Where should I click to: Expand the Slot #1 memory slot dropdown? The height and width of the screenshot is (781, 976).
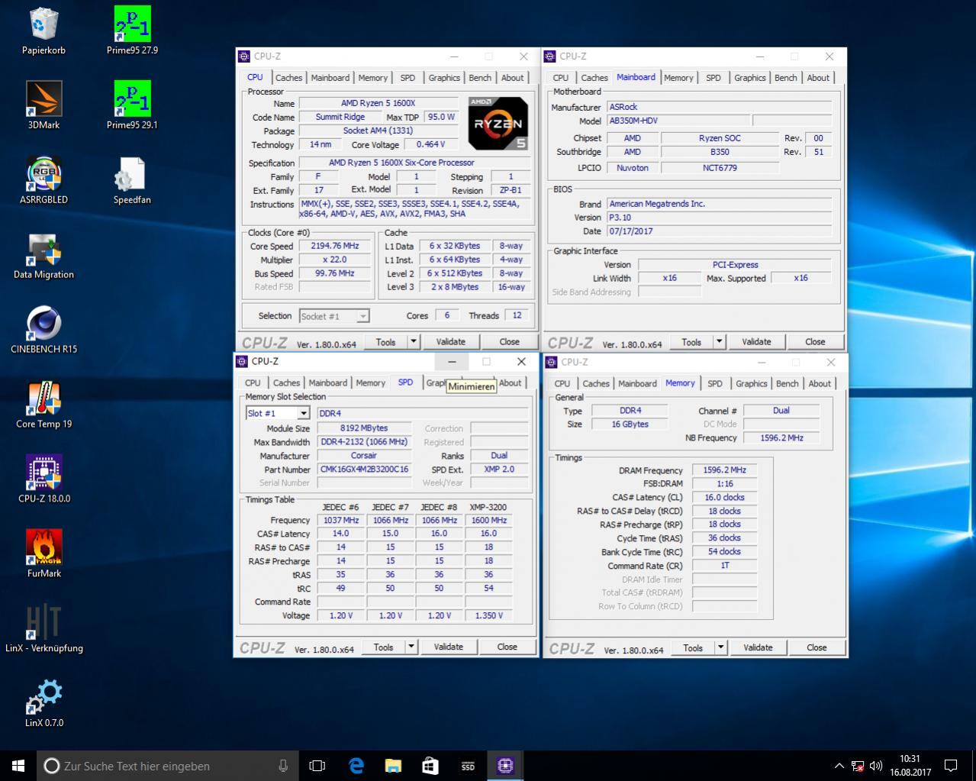click(x=303, y=414)
